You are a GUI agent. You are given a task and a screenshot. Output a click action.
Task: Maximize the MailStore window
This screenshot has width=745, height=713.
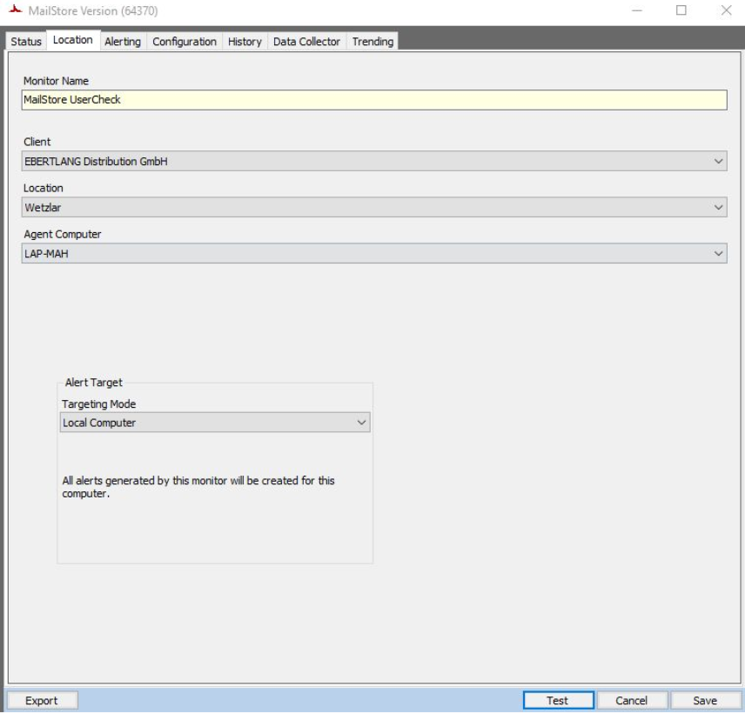[681, 11]
